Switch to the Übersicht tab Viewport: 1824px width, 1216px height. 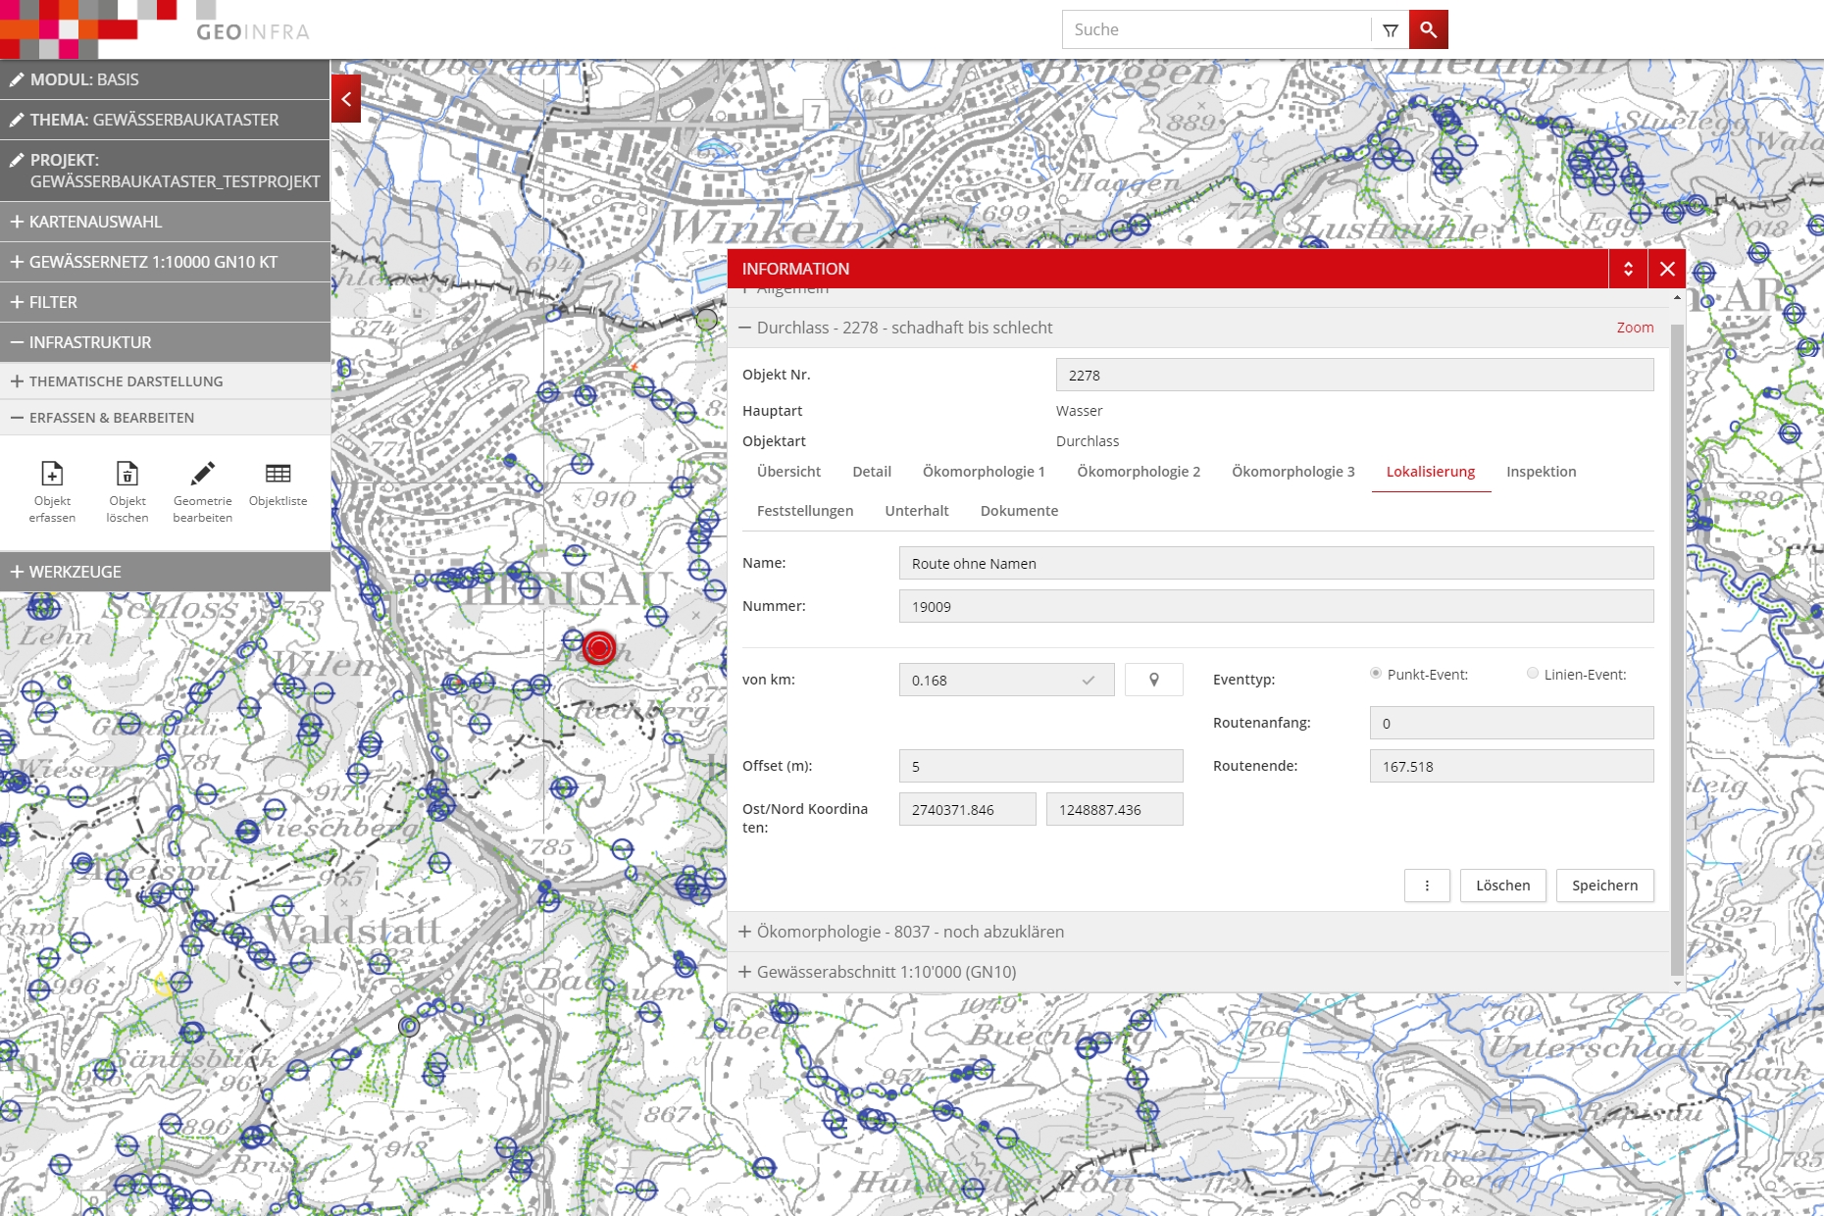(788, 472)
